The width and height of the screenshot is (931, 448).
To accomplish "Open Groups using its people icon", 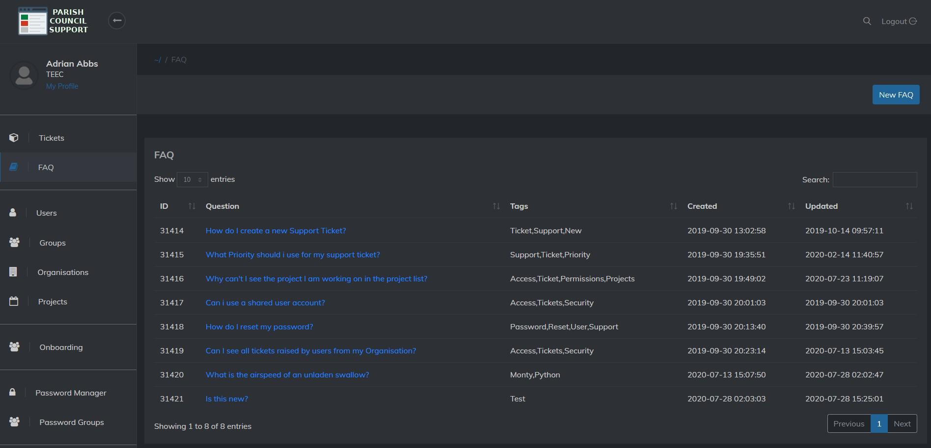I will coord(14,242).
